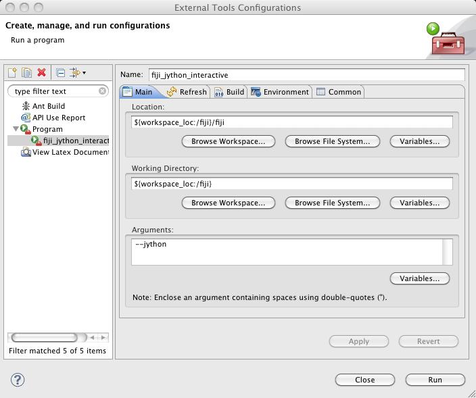Open the Environment tab
The image size is (476, 398).
click(x=279, y=92)
